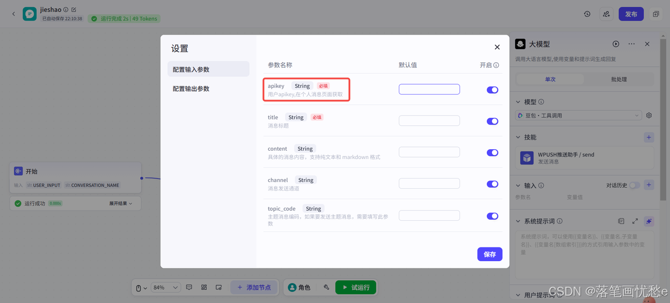Open the collaborators icon beside Publish
The image size is (670, 303).
(x=606, y=14)
